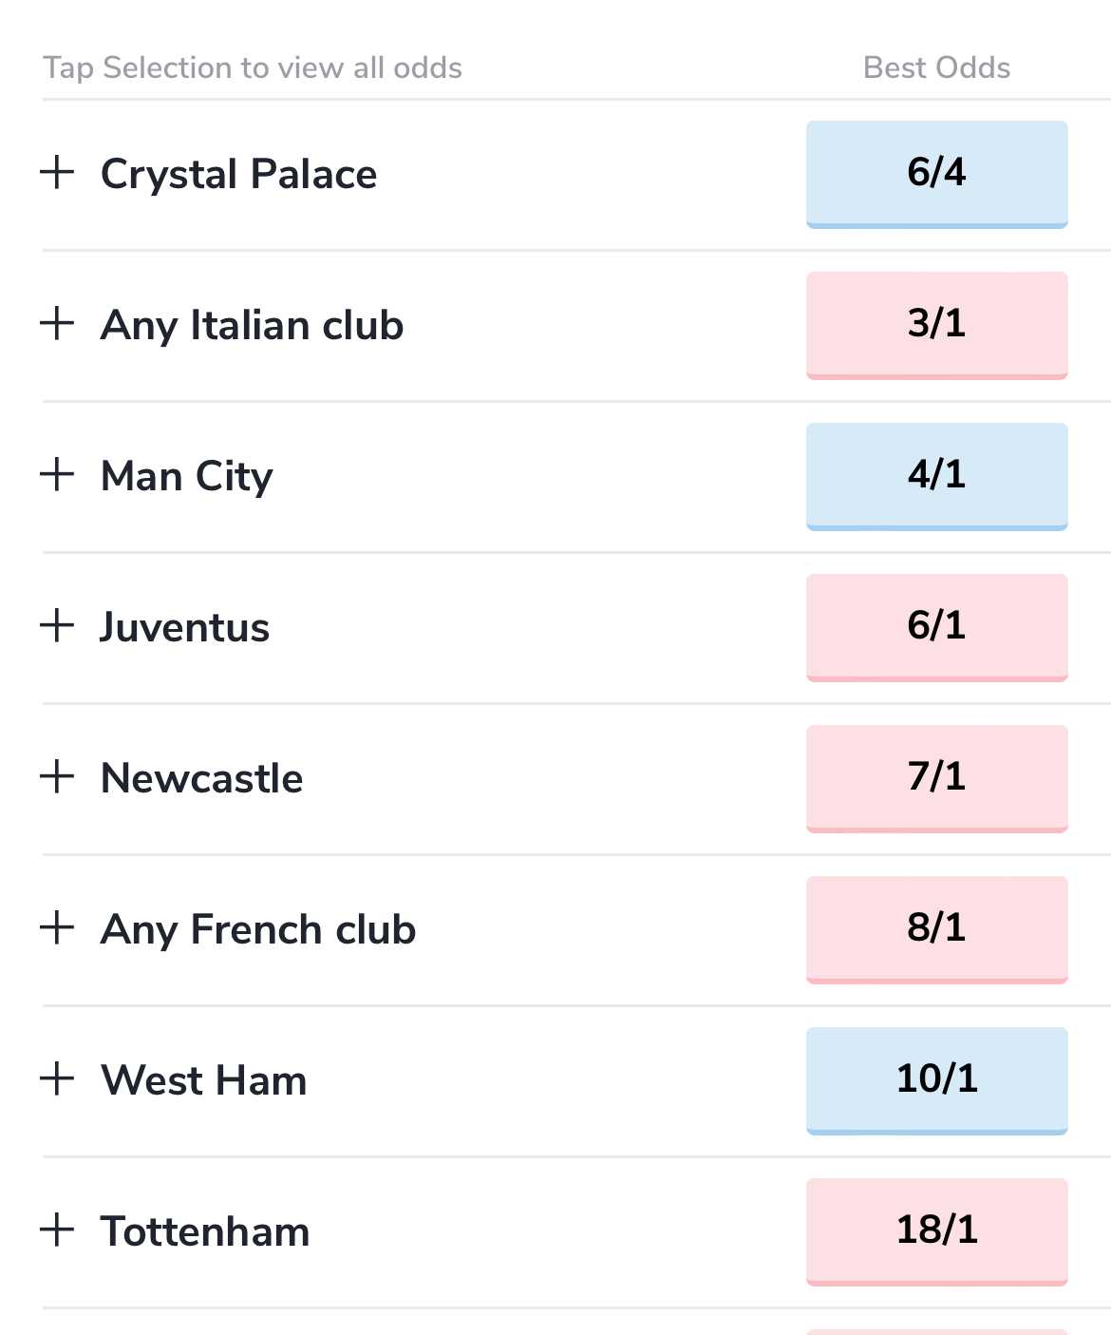The height and width of the screenshot is (1335, 1111).
Task: Choose the 18/1 Tottenham odds
Action: (x=936, y=1231)
